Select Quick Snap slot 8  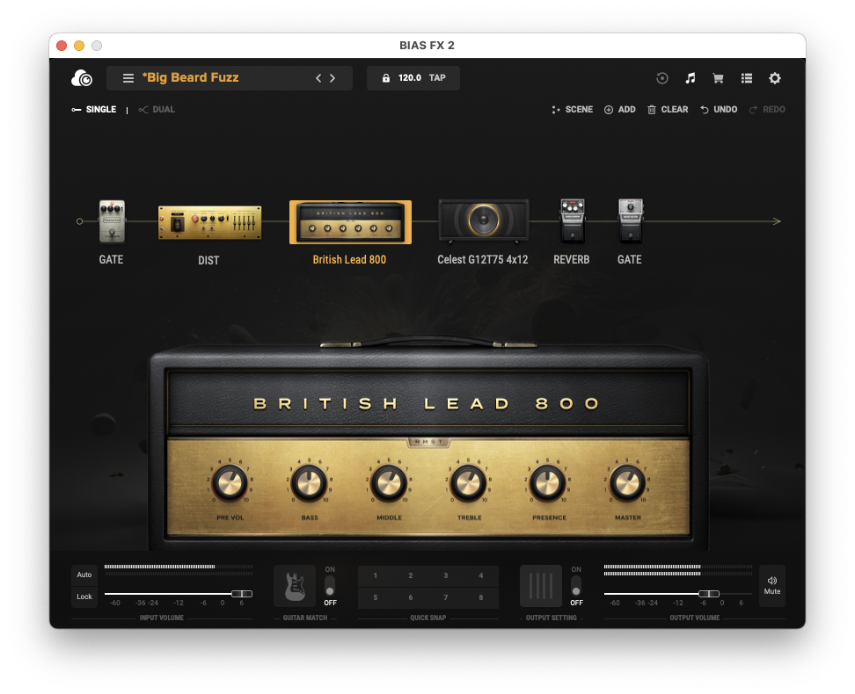pos(481,597)
